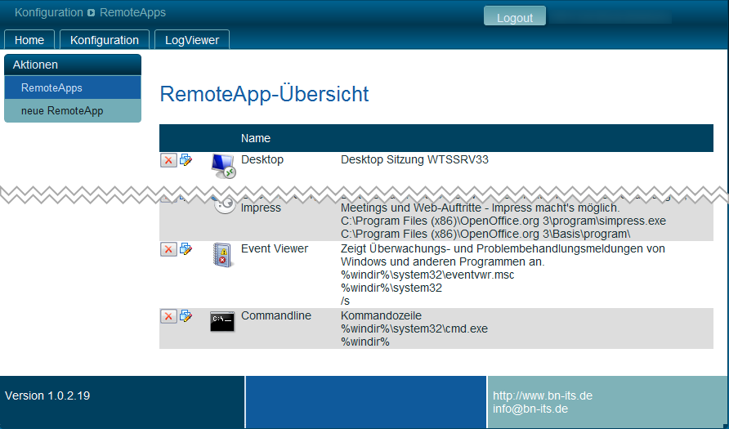Click the /s parameter text

pyautogui.click(x=345, y=301)
